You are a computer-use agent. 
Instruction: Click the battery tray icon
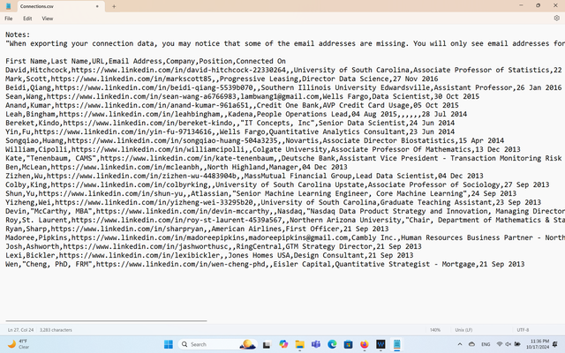517,344
